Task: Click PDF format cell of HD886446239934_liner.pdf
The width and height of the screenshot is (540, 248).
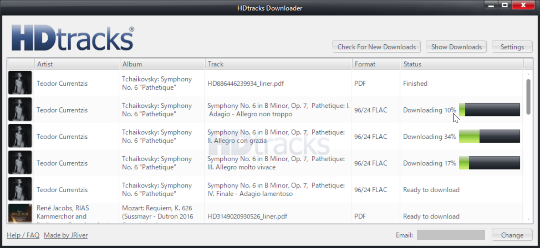Action: tap(360, 83)
